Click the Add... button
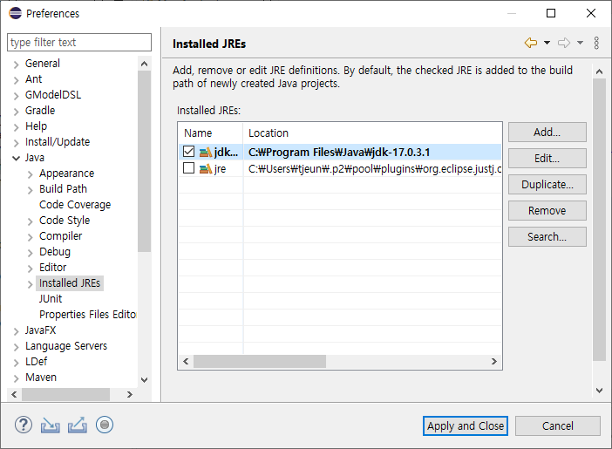 (547, 133)
